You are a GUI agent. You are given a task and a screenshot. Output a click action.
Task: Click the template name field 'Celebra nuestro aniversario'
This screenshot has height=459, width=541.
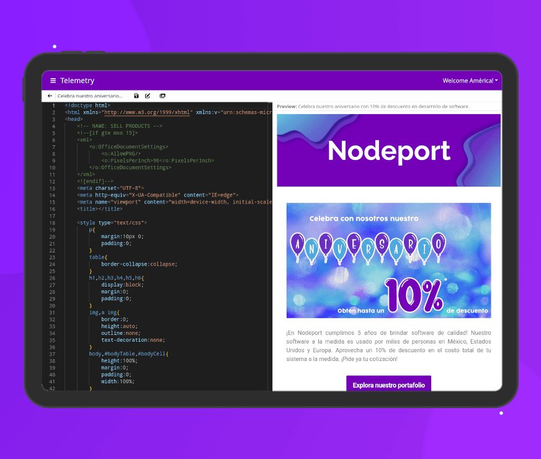pos(90,96)
